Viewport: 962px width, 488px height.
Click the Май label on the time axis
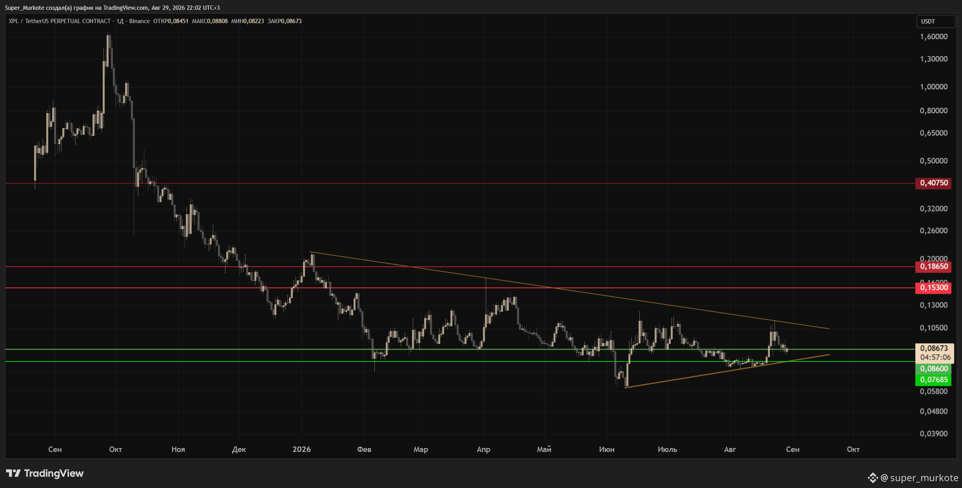544,450
